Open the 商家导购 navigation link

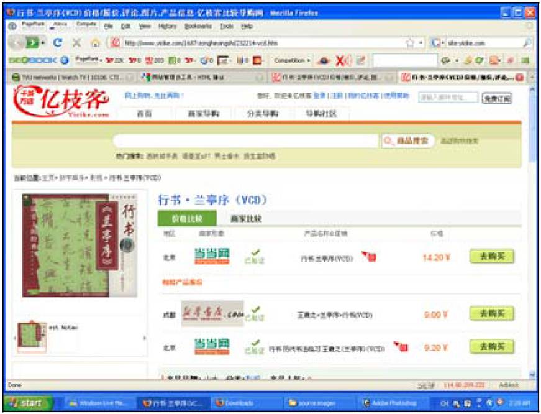pyautogui.click(x=204, y=114)
